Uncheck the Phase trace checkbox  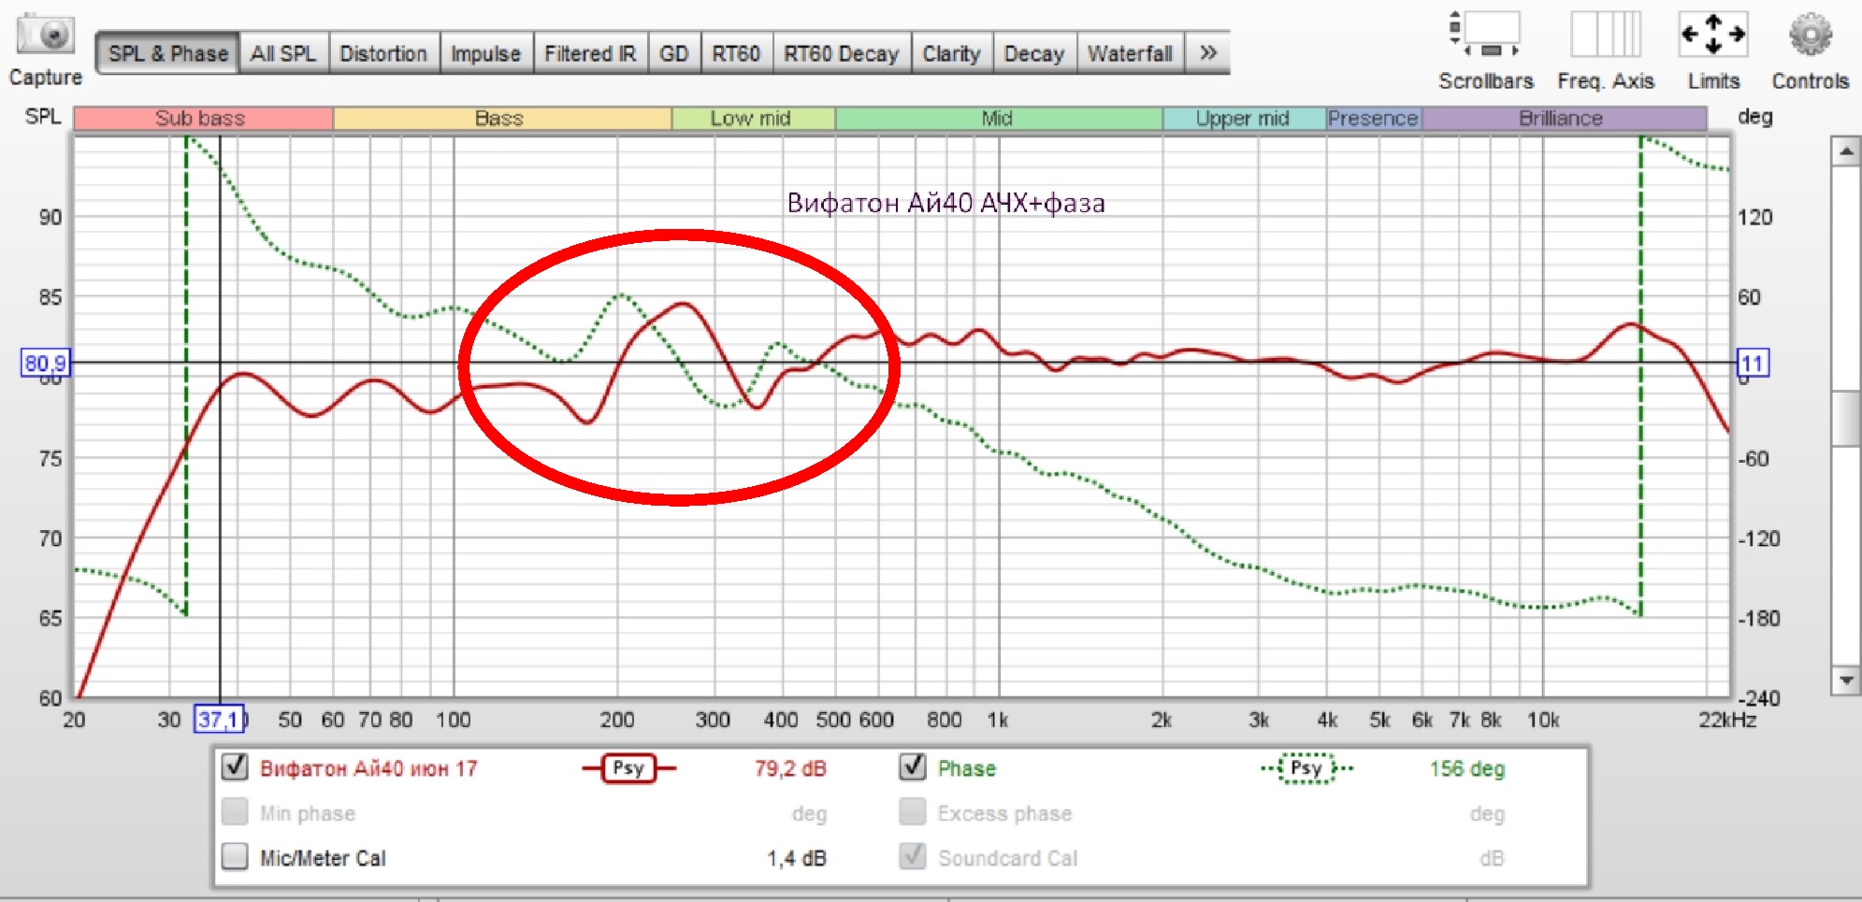(x=912, y=767)
